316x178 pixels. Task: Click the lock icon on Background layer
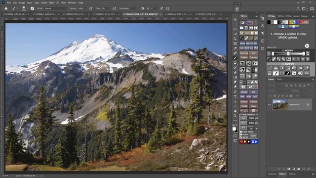tap(308, 104)
